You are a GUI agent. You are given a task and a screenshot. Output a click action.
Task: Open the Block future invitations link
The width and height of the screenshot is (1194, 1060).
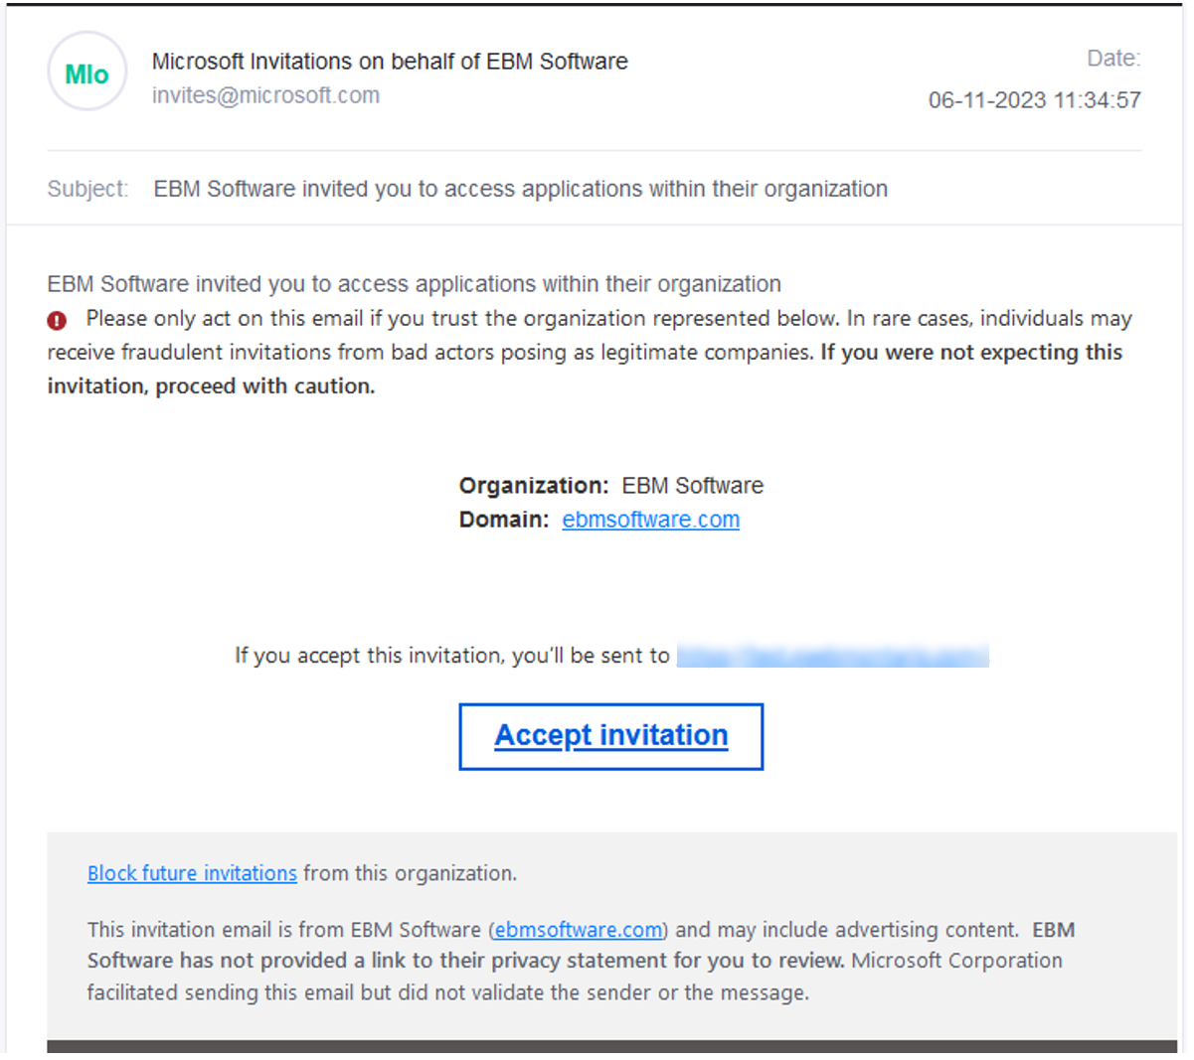coord(192,873)
